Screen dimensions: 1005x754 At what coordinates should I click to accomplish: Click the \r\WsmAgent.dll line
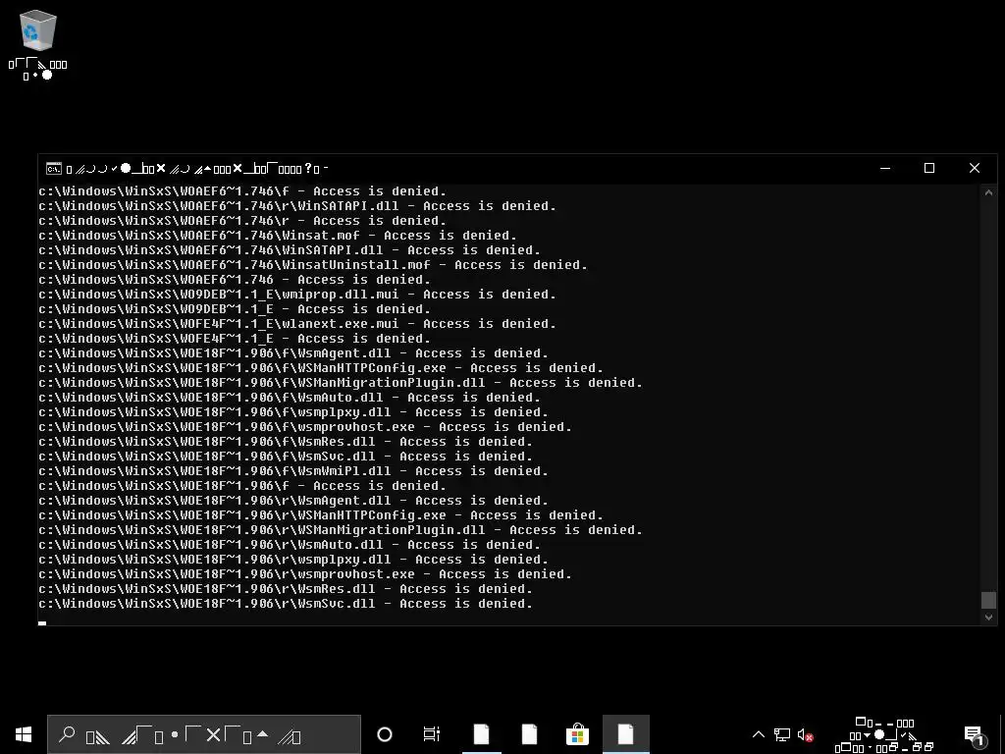point(293,501)
